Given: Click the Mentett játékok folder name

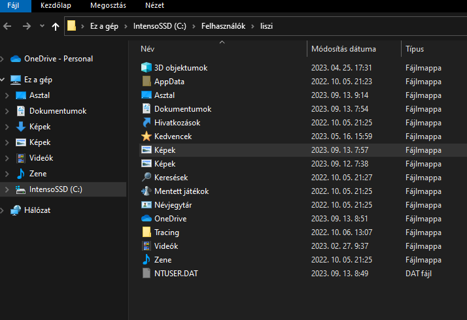Looking at the screenshot, I should (x=181, y=191).
